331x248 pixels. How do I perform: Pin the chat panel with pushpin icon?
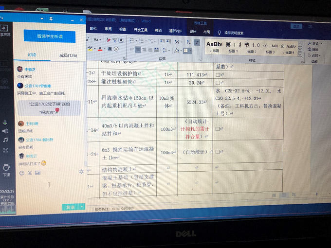point(51,19)
